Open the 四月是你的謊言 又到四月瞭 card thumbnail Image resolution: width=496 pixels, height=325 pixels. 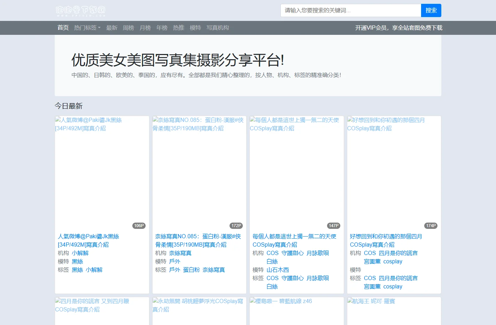(102, 311)
